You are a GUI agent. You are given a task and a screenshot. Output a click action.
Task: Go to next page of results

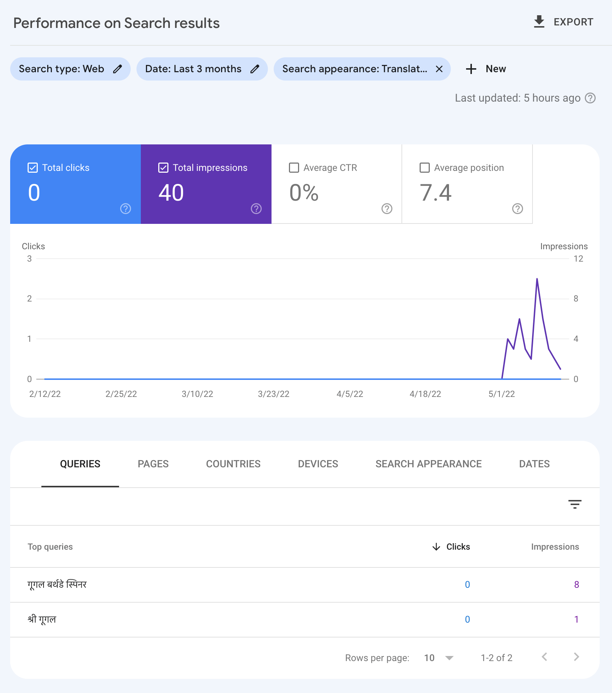[576, 657]
